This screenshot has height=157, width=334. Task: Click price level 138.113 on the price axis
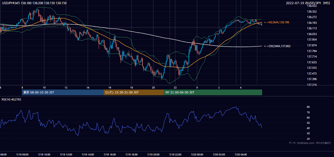(x=312, y=29)
